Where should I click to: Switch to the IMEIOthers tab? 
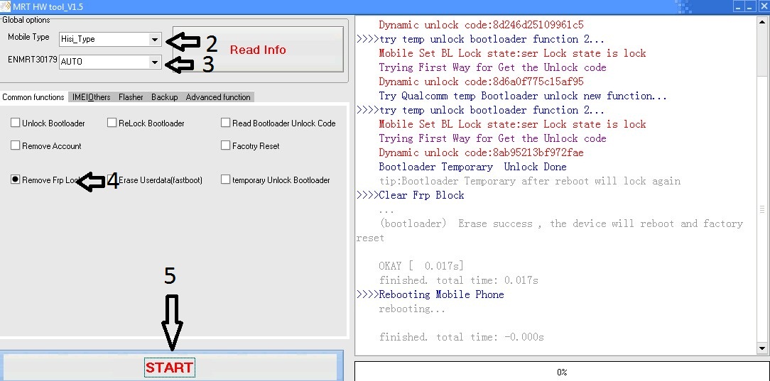click(x=92, y=97)
